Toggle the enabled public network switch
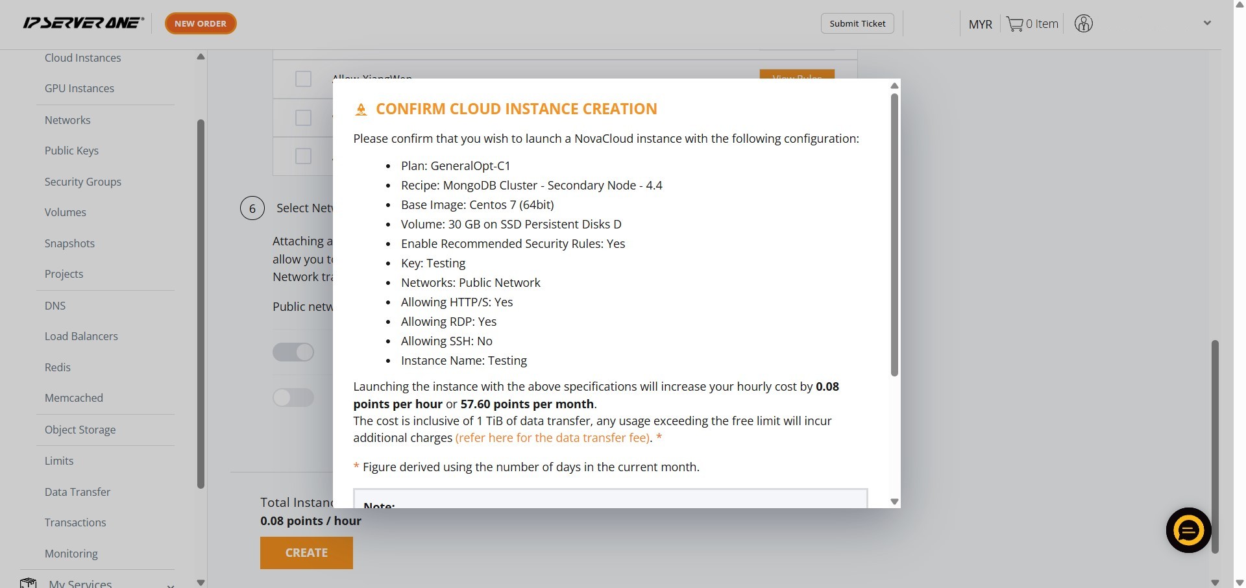Screen dimensions: 1246x588 pyautogui.click(x=293, y=352)
